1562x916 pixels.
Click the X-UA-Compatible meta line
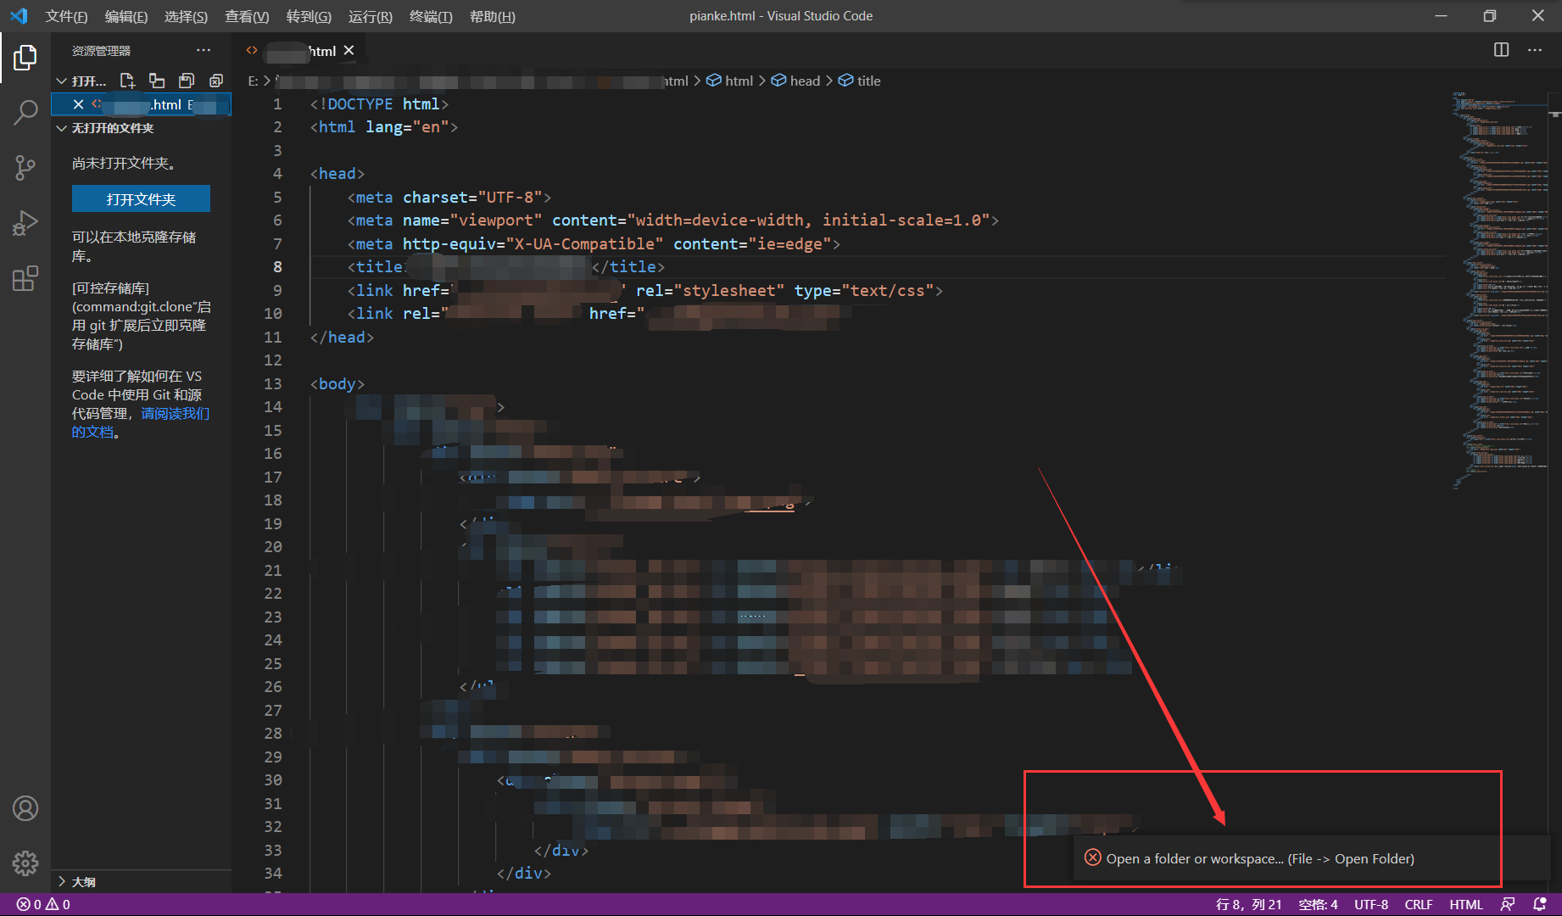[x=594, y=243]
